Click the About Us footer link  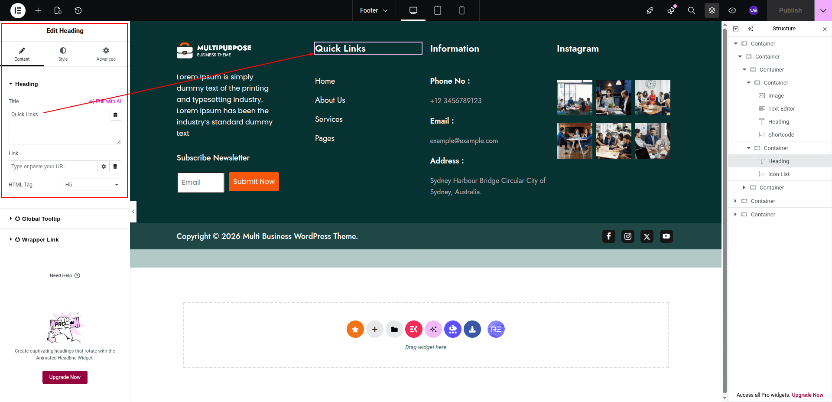click(330, 100)
